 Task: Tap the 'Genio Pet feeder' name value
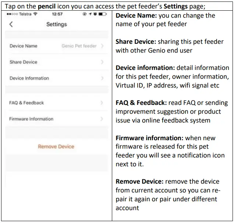79,46
